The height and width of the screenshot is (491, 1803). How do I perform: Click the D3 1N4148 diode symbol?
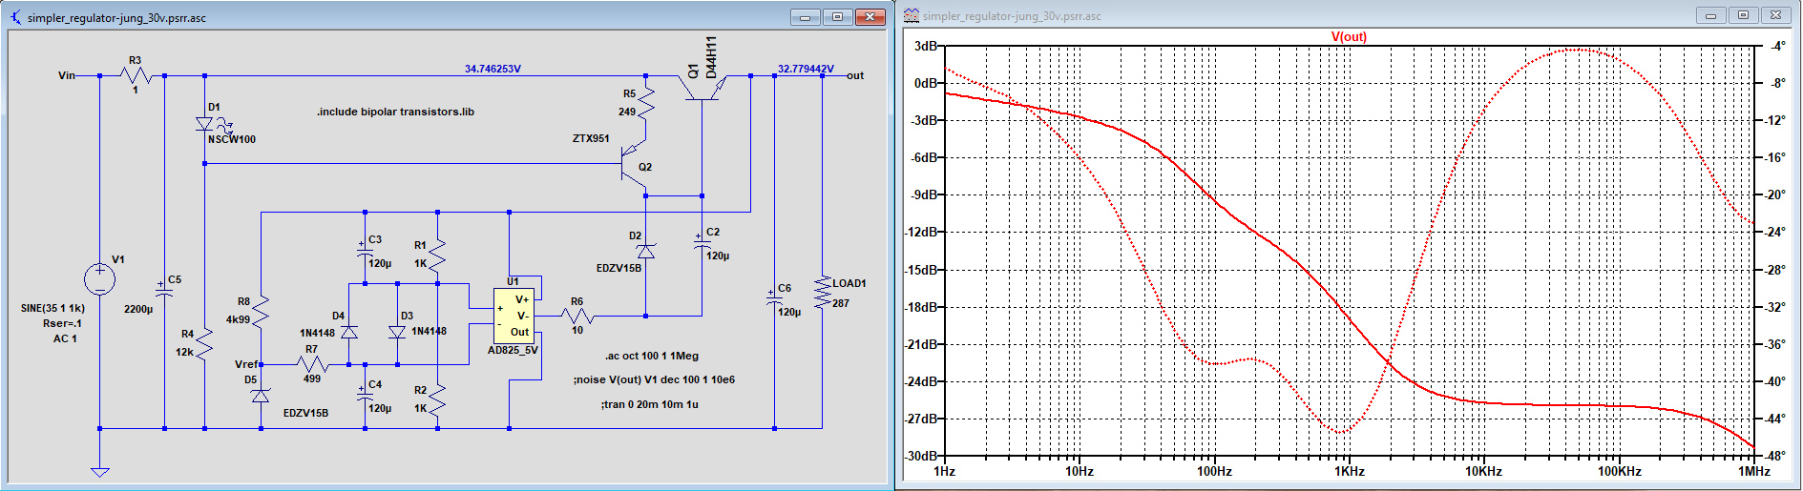click(397, 332)
